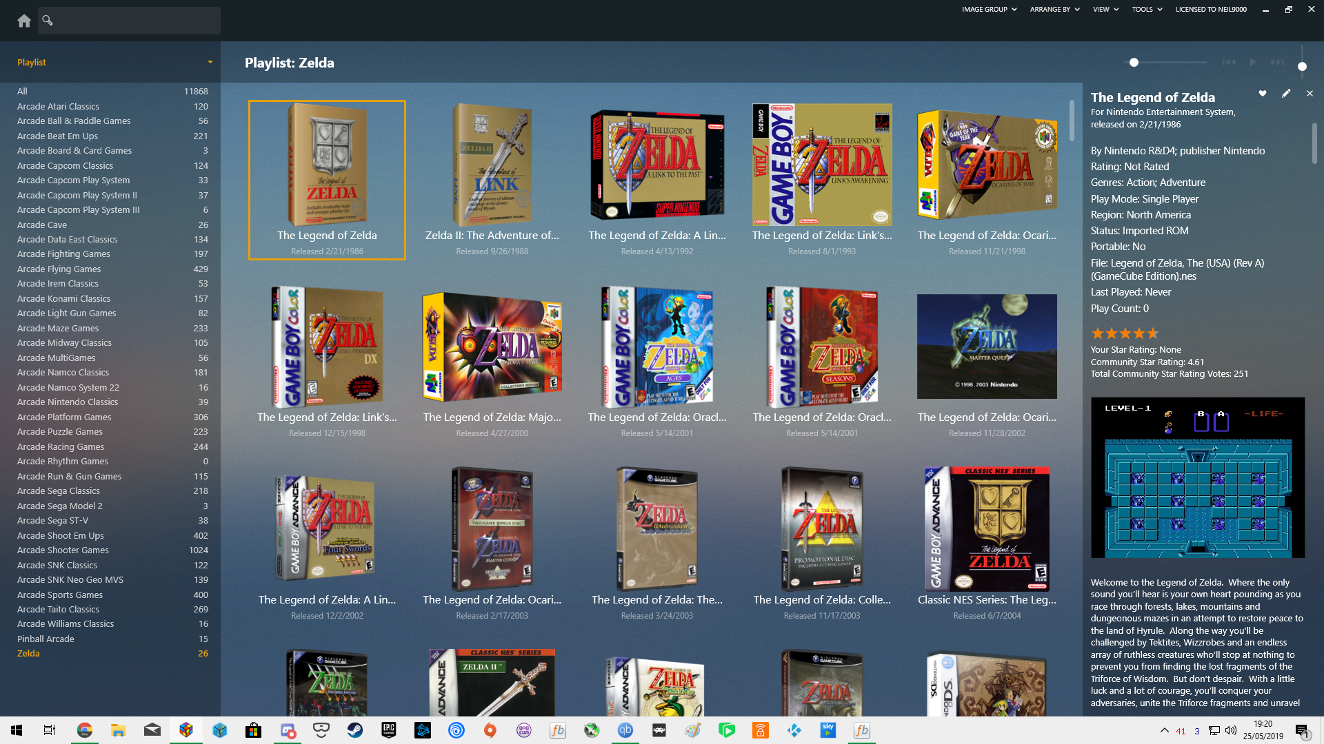The height and width of the screenshot is (744, 1324).
Task: Close the game details panel
Action: coord(1310,93)
